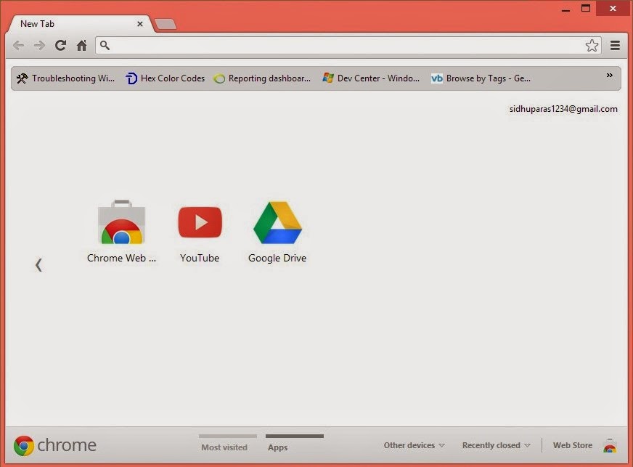Image resolution: width=633 pixels, height=467 pixels.
Task: Click the search magnifier in the omnibox
Action: point(105,45)
